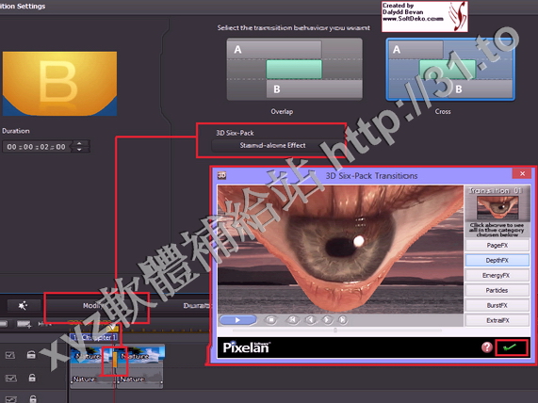
Task: Click the Duration button in toolbar
Action: click(196, 305)
